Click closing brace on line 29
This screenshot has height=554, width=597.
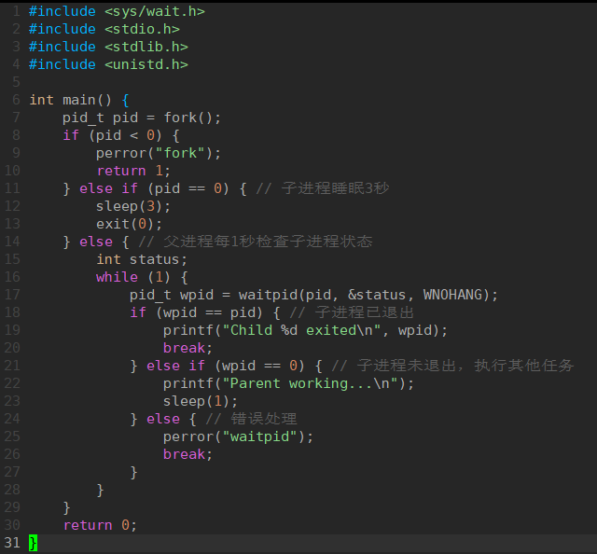pyautogui.click(x=66, y=507)
